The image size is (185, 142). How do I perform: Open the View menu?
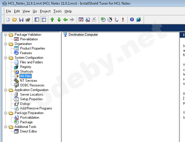[26, 11]
